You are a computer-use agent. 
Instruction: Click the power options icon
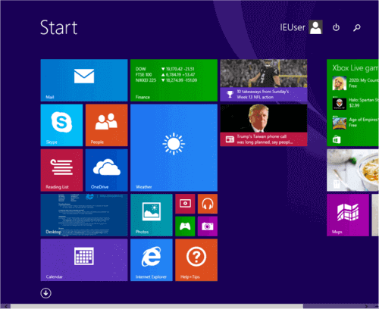(x=336, y=27)
